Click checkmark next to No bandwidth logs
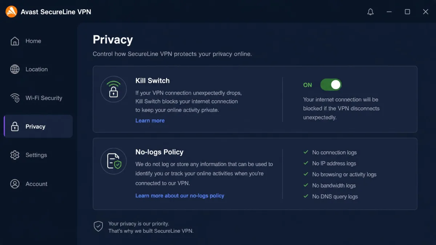436x245 pixels. click(x=306, y=185)
